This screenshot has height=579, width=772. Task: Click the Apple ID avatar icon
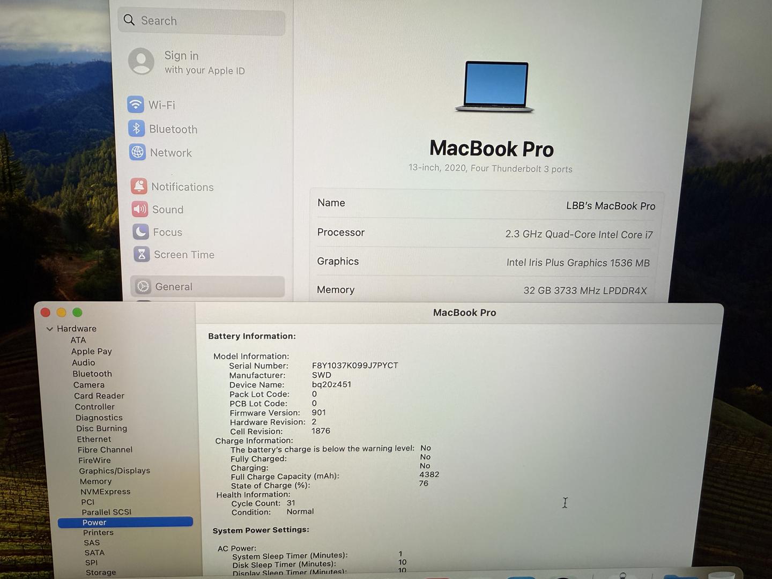(142, 61)
